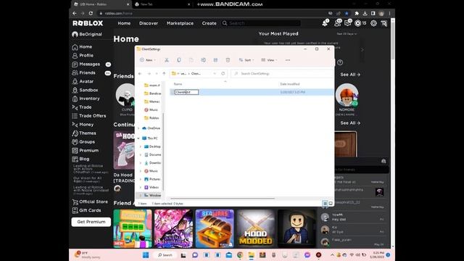Switch Explorer to the details view toggle
Screen dimensions: 464x261
coord(325,203)
